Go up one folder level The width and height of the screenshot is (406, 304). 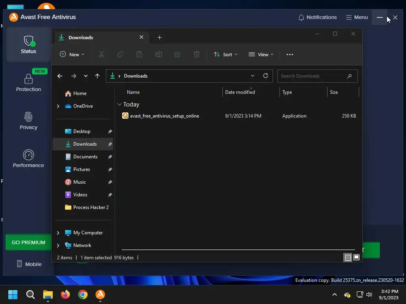(x=98, y=76)
